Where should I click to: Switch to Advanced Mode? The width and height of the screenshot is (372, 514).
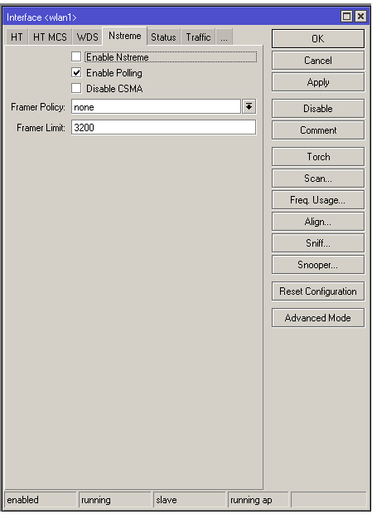[318, 318]
